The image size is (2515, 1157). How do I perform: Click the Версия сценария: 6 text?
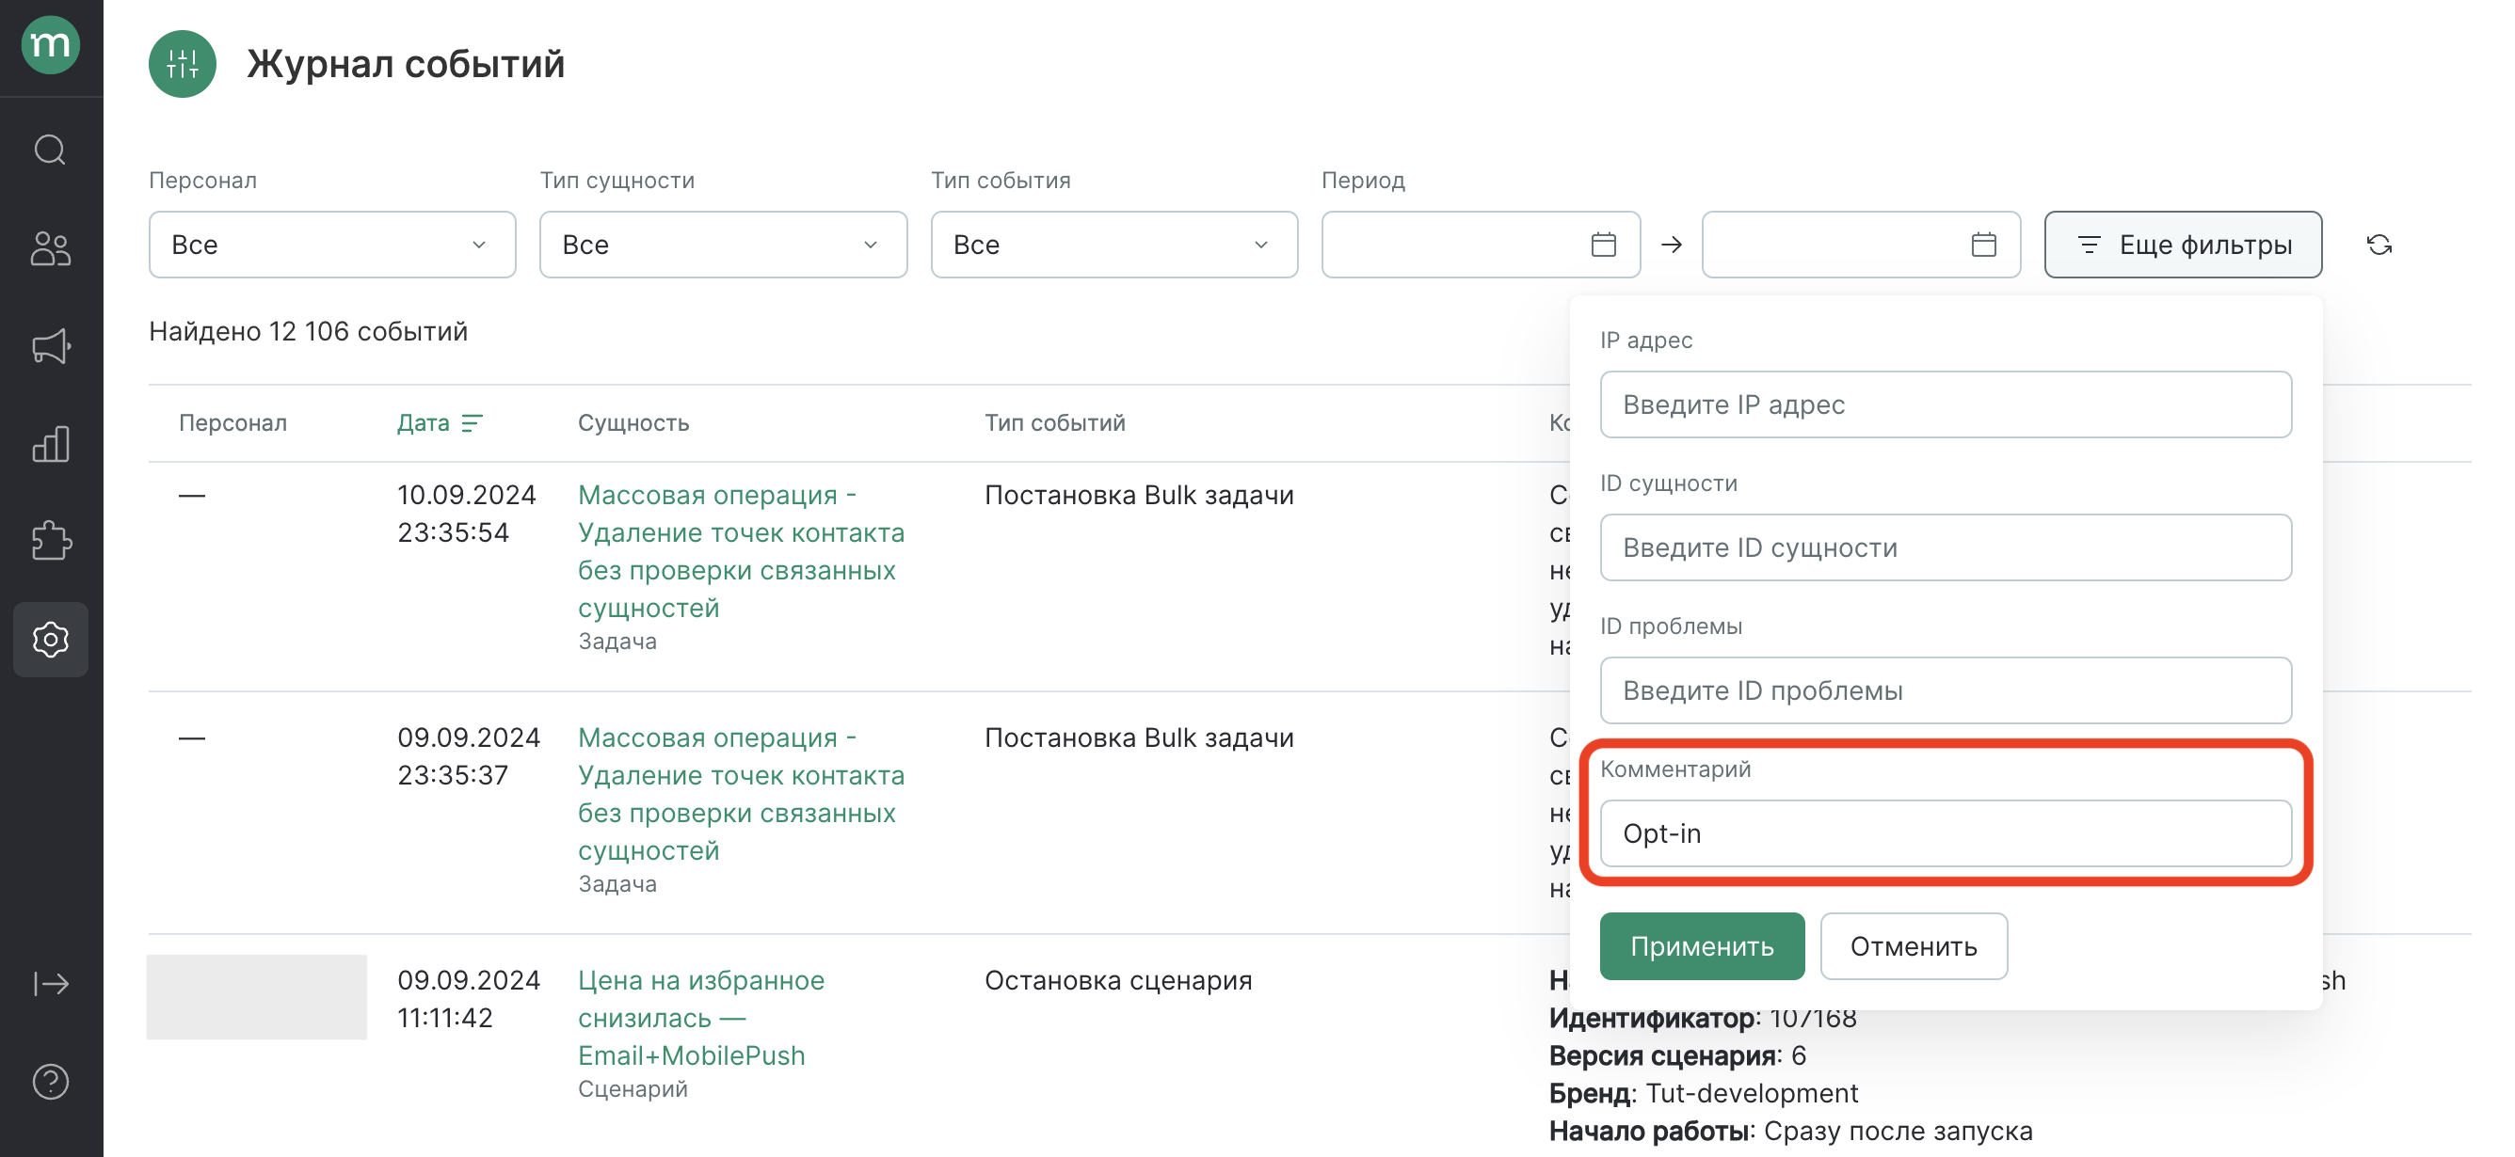1677,1055
